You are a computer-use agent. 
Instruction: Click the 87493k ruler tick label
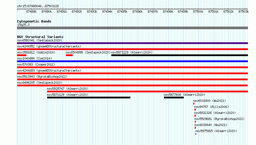pos(92,12)
